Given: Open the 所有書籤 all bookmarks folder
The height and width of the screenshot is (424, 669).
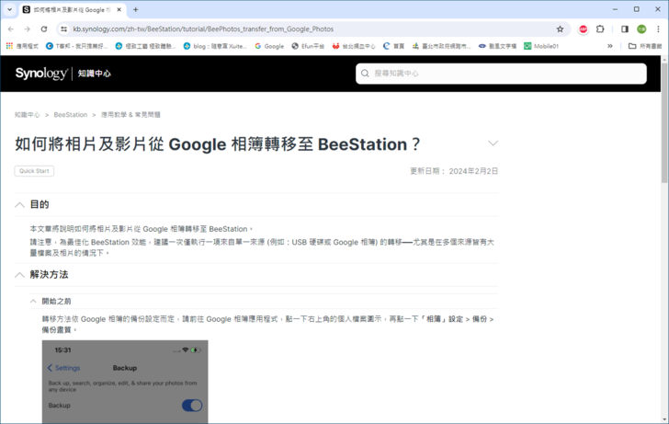Looking at the screenshot, I should pos(645,46).
